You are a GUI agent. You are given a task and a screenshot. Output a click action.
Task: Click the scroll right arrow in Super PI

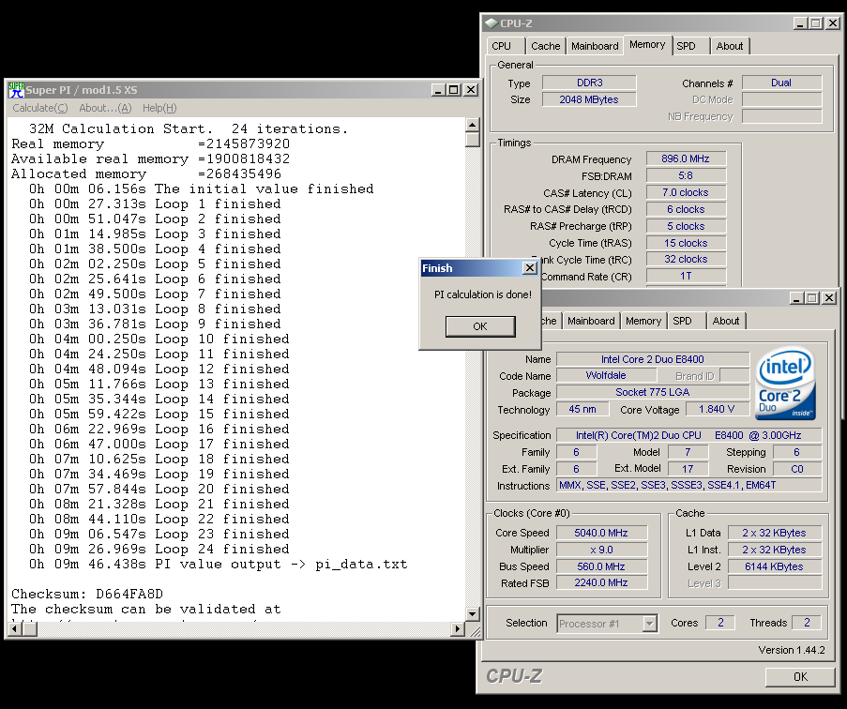[458, 628]
